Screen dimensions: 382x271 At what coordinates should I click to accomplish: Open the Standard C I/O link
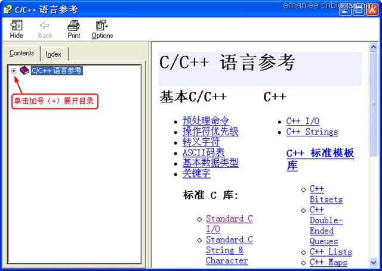point(229,223)
